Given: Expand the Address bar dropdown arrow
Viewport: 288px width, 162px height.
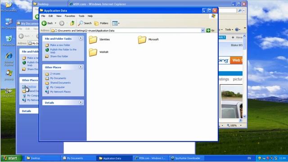Looking at the screenshot, I should point(202,31).
